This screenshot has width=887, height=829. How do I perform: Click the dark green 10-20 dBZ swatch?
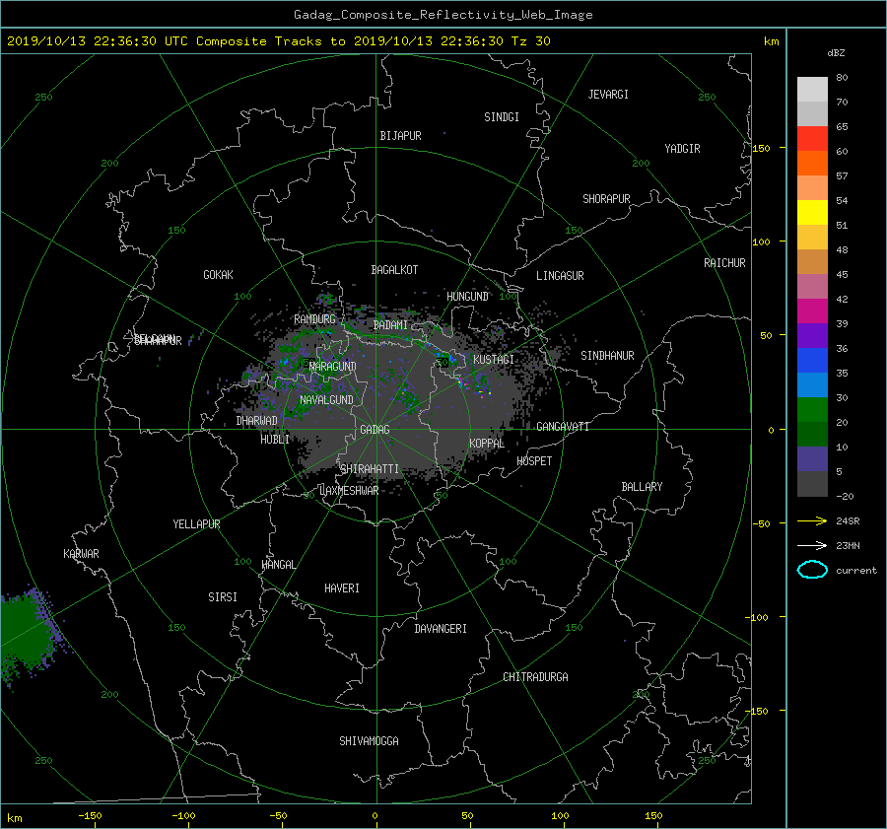pos(812,434)
